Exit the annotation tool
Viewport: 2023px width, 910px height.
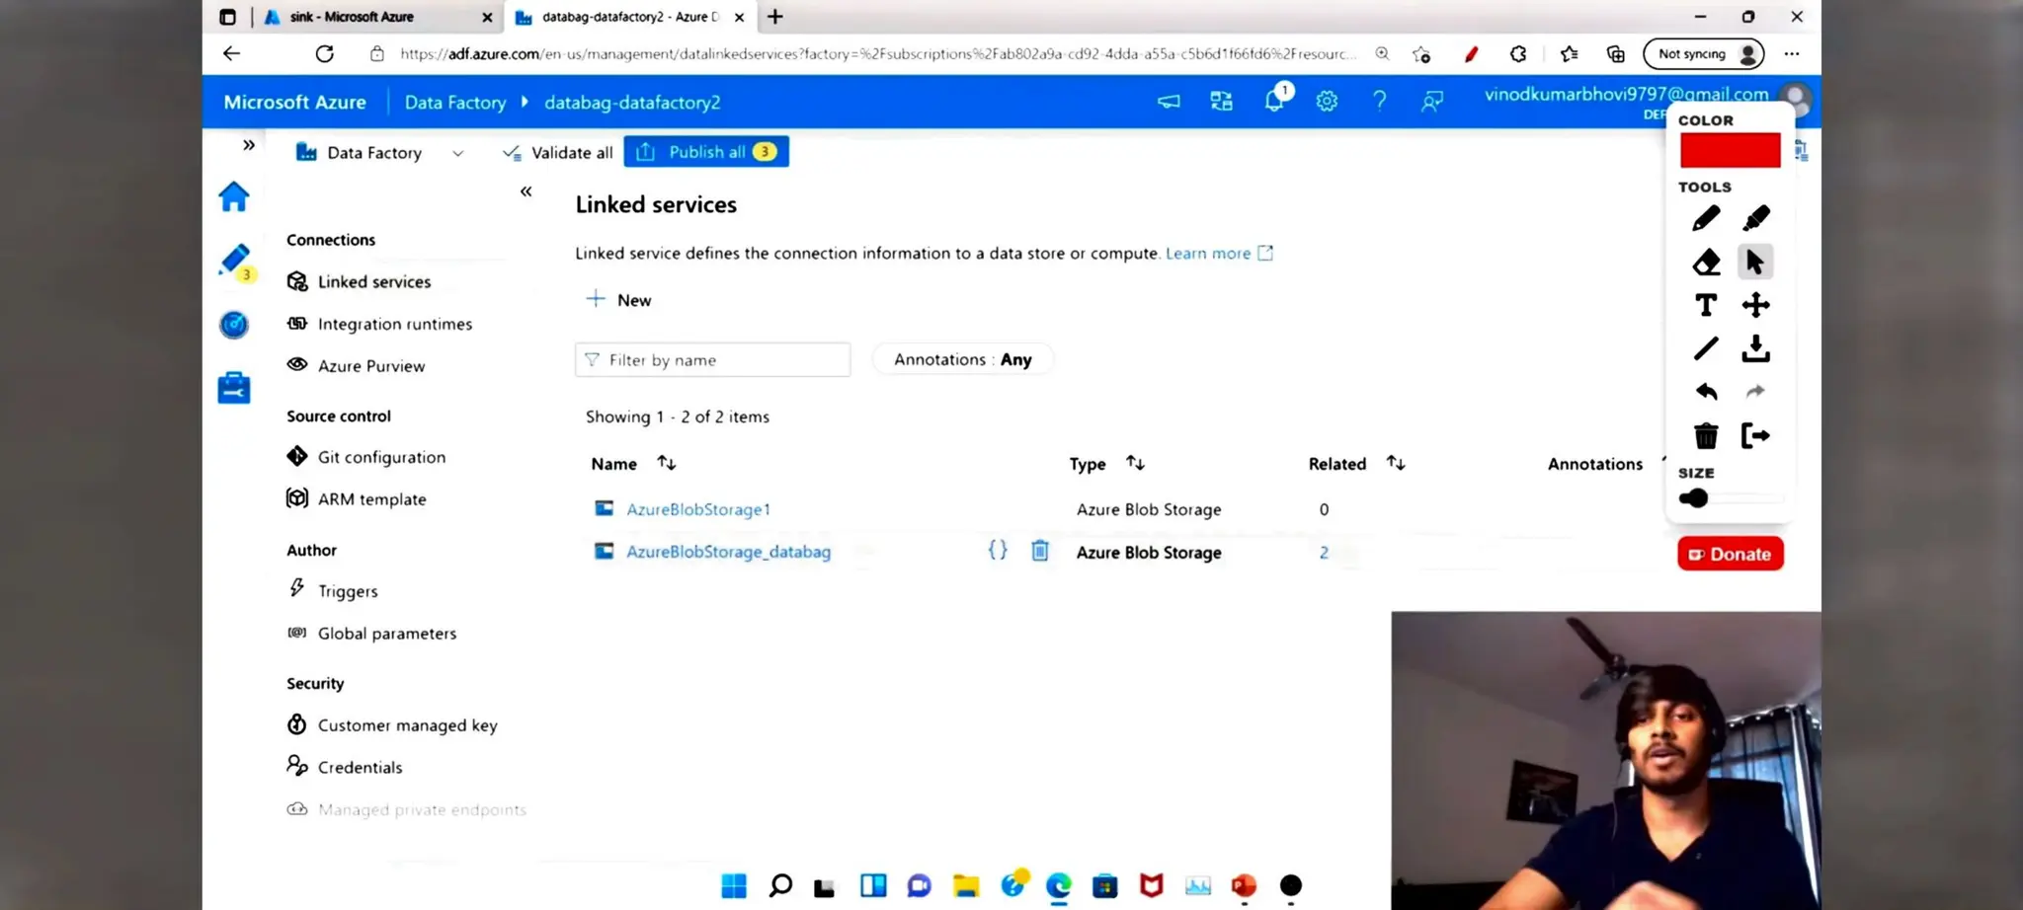[x=1755, y=435]
